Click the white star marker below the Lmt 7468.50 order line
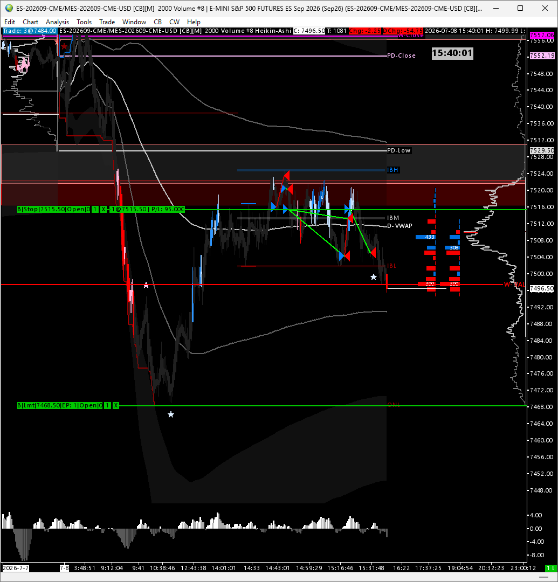The width and height of the screenshot is (558, 582). point(171,414)
